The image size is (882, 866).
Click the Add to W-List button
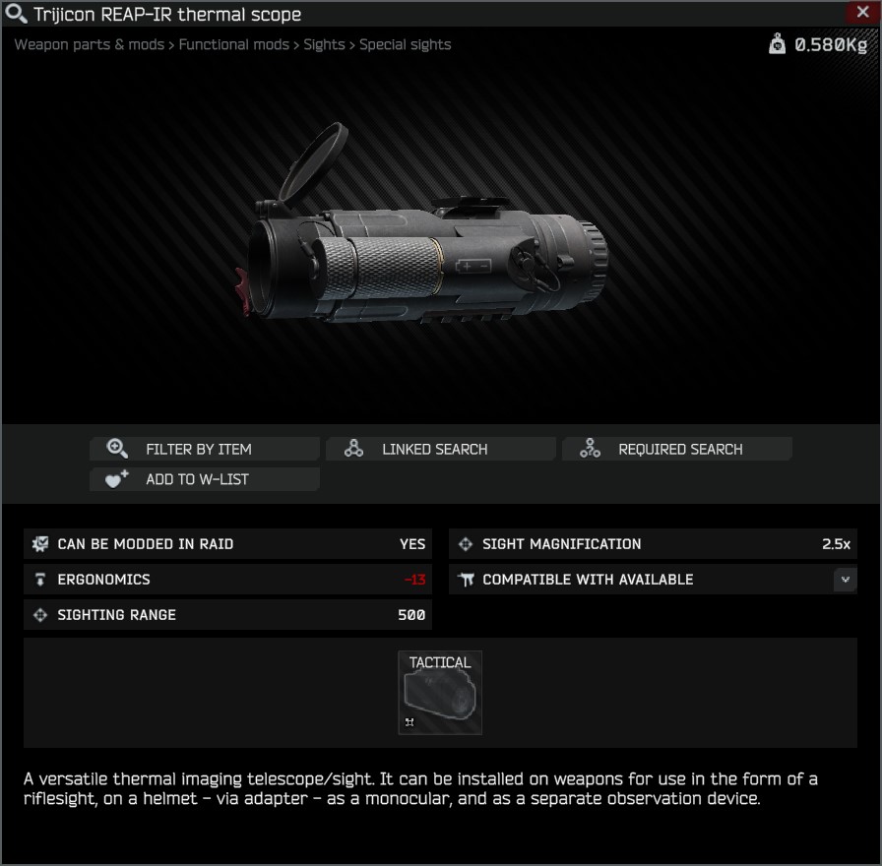click(x=205, y=479)
